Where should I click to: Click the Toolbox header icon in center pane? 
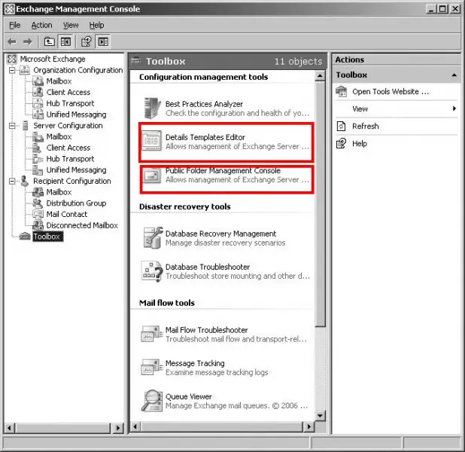[136, 60]
